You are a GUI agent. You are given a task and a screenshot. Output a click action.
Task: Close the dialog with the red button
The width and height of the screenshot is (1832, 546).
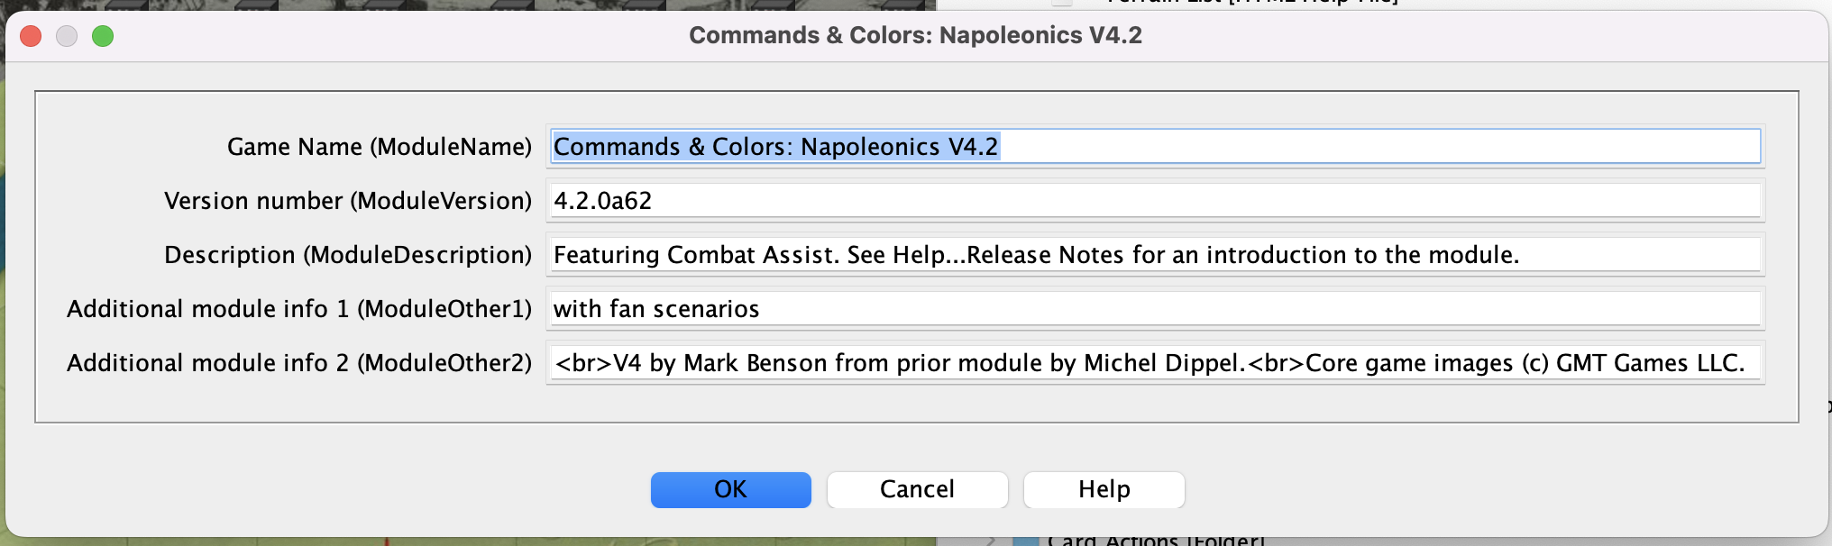click(31, 36)
